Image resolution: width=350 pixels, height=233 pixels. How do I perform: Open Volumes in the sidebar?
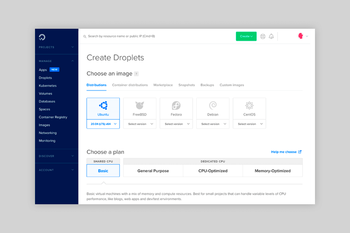pyautogui.click(x=45, y=94)
